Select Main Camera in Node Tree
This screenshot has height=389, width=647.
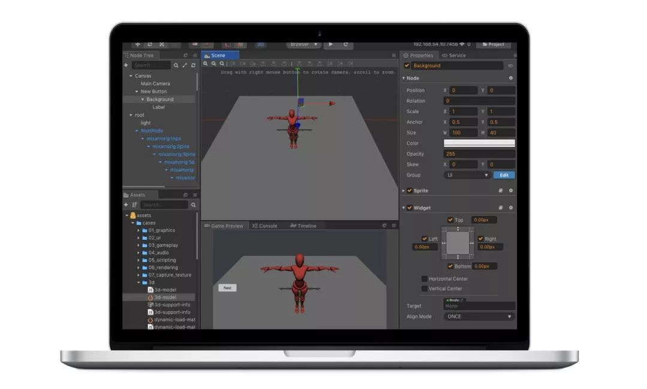point(155,84)
